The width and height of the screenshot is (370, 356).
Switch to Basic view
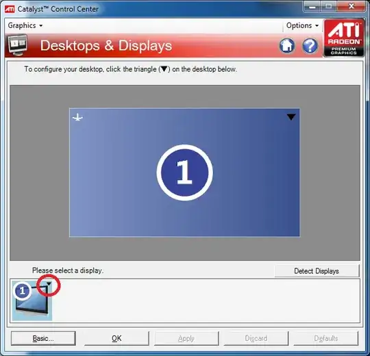pyautogui.click(x=43, y=338)
